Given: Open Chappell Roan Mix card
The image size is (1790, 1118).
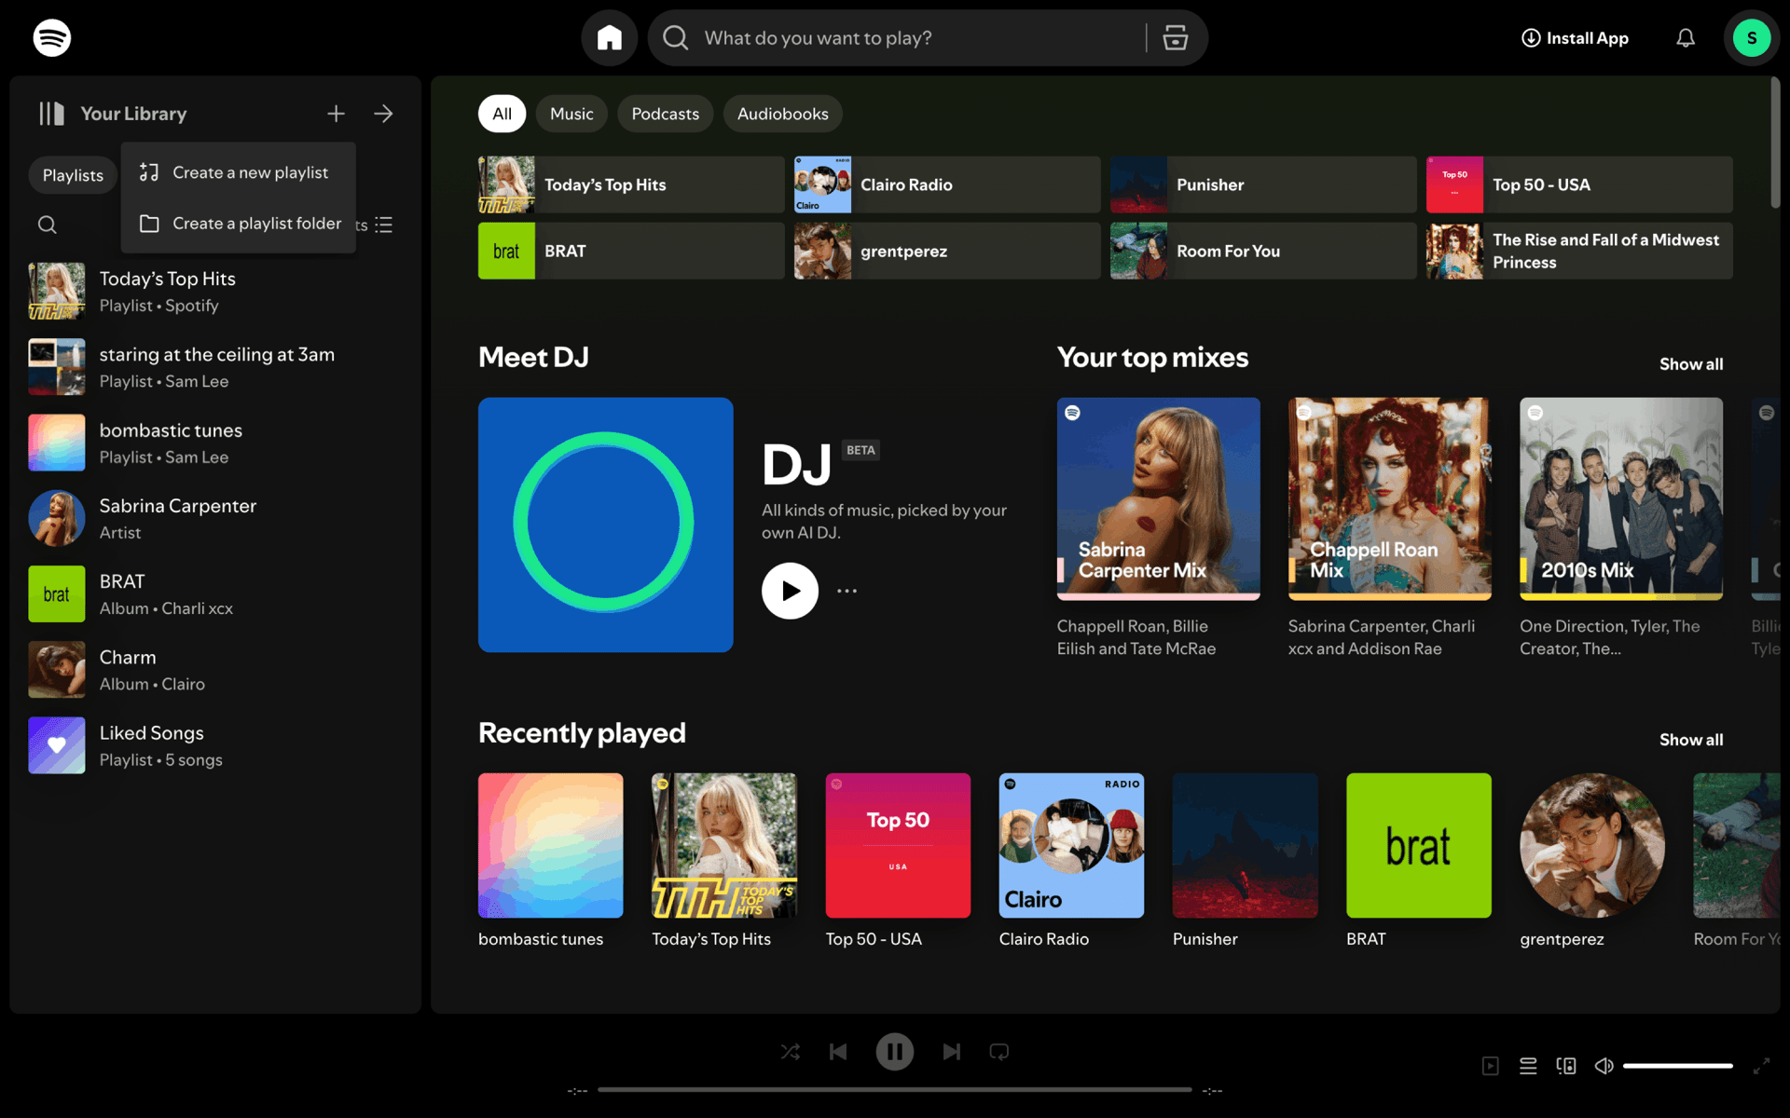Looking at the screenshot, I should tap(1390, 529).
